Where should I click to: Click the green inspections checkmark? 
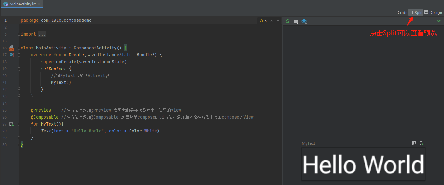439,21
